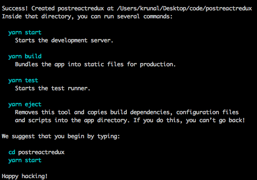The image size is (257, 180).
Task: Click the 'yarn test' command text
Action: (x=23, y=80)
